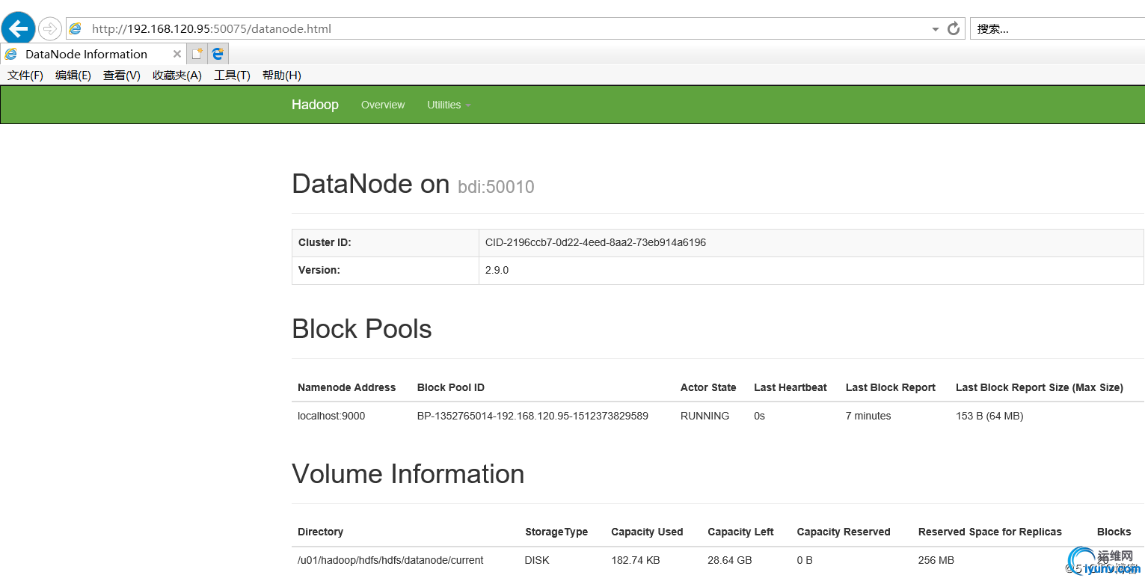The width and height of the screenshot is (1145, 581).
Task: Go to the Overview link in navbar
Action: pyautogui.click(x=383, y=105)
